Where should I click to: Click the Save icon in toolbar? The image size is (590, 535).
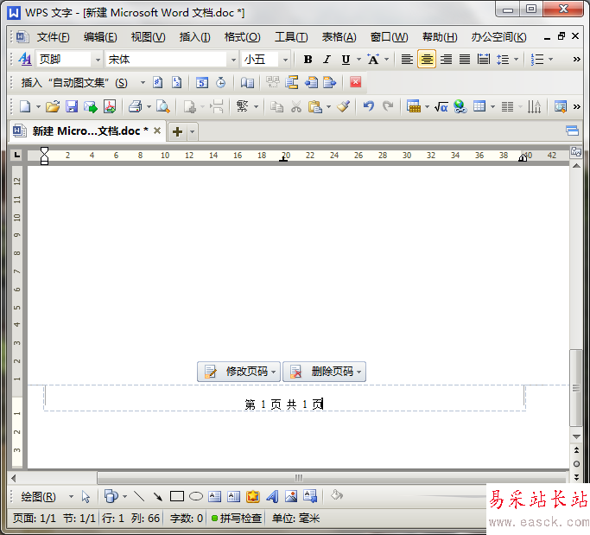[72, 106]
